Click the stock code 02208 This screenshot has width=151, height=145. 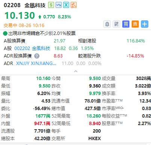[x=12, y=5]
